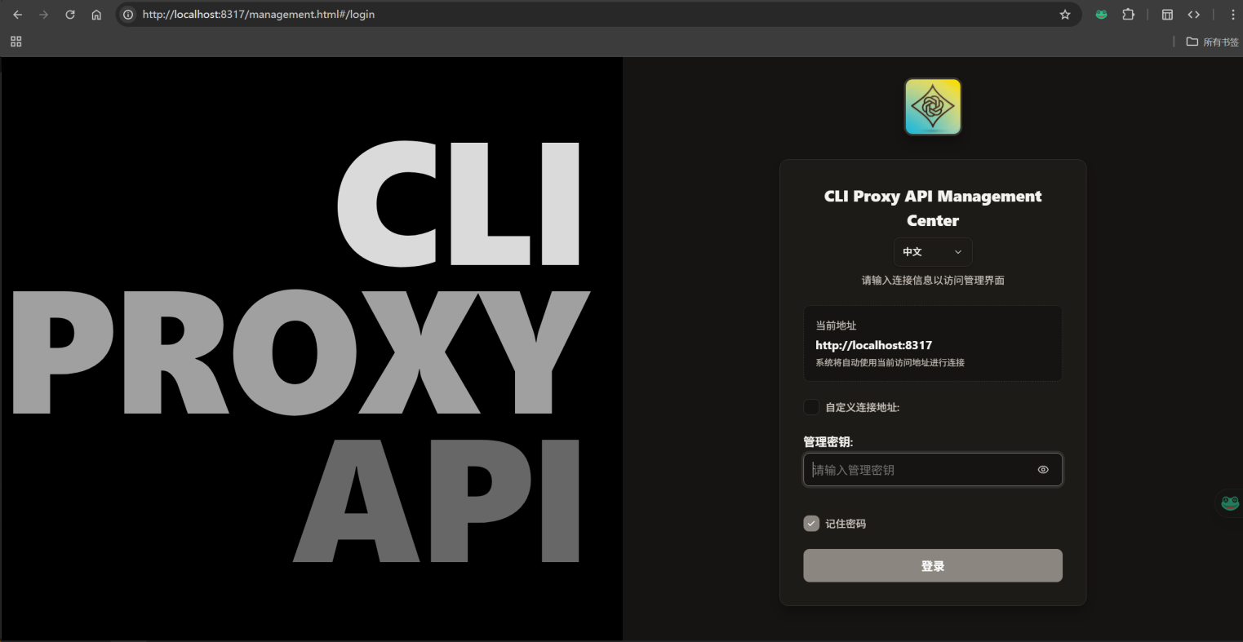Click the angle-brackets code icon in toolbar

tap(1193, 15)
